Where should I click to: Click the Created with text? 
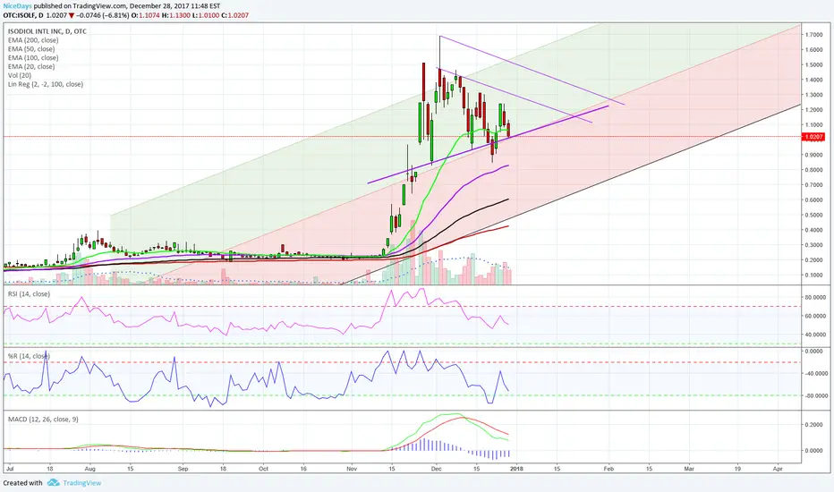[x=23, y=483]
